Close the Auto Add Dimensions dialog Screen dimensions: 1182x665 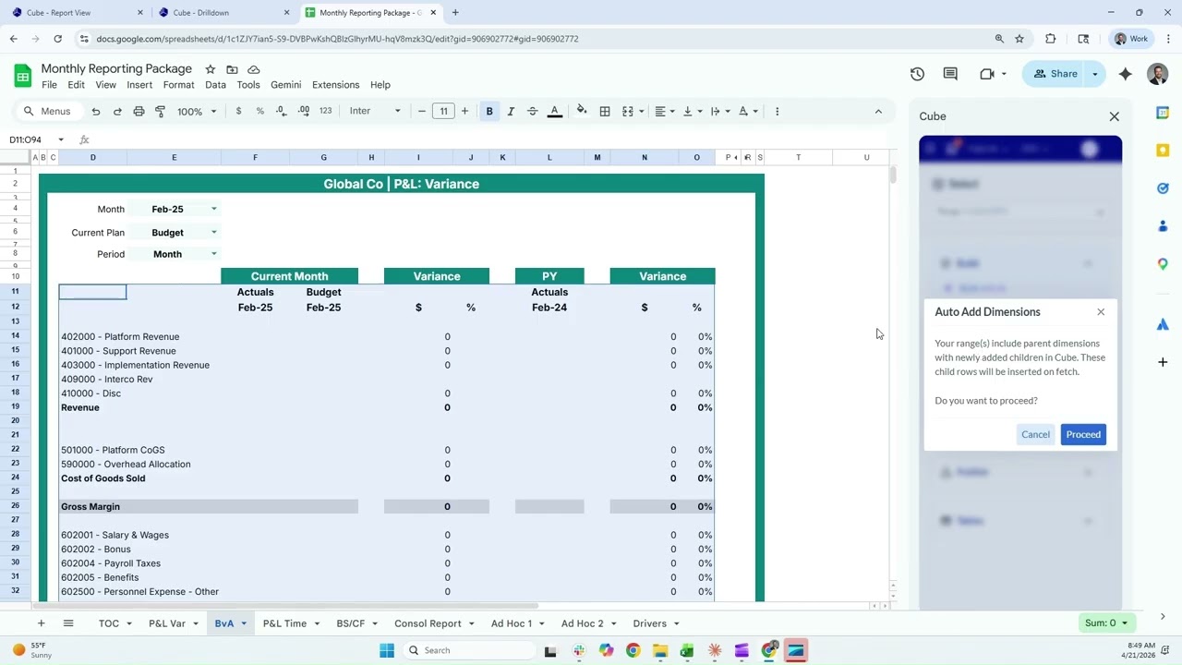pos(1101,312)
